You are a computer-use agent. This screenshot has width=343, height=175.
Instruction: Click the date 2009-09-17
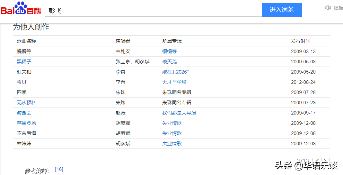[303, 113]
